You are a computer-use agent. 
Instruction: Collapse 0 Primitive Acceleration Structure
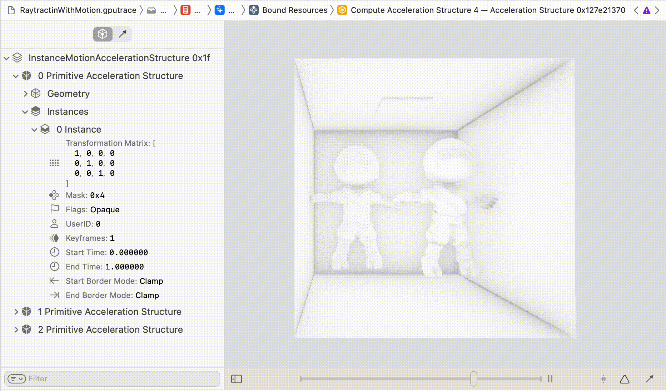tap(16, 76)
